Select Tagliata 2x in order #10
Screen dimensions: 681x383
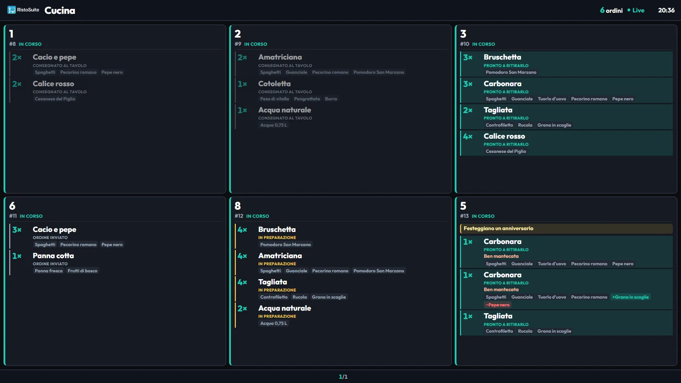coord(567,117)
